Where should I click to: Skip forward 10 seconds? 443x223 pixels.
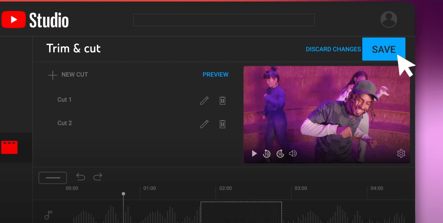(280, 153)
